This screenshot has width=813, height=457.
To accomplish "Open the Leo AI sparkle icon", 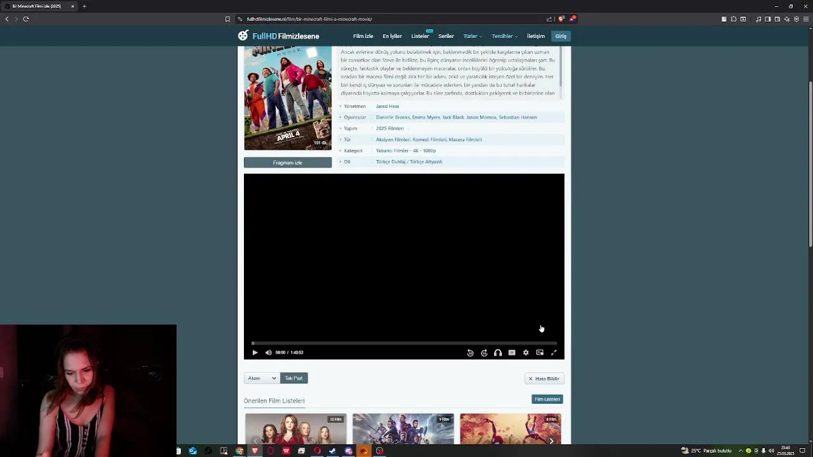I will point(787,19).
